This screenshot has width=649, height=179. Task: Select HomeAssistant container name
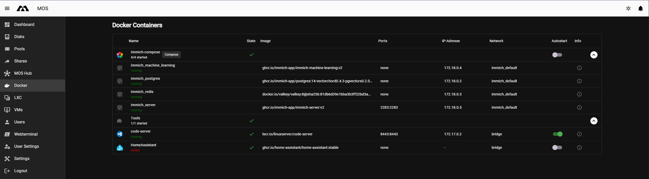click(x=144, y=145)
